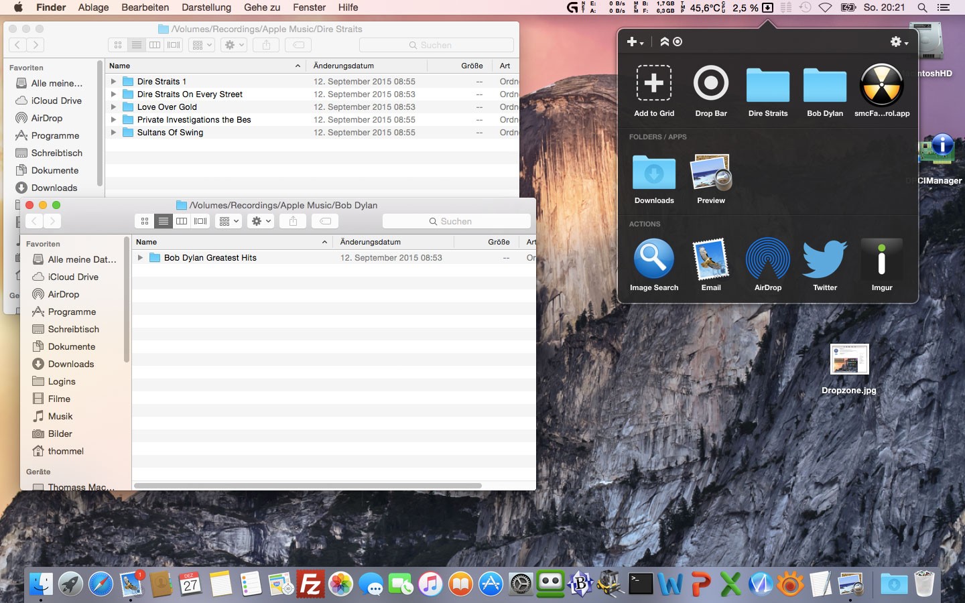
Task: Switch Bob Dylan window to column view
Action: click(x=182, y=221)
